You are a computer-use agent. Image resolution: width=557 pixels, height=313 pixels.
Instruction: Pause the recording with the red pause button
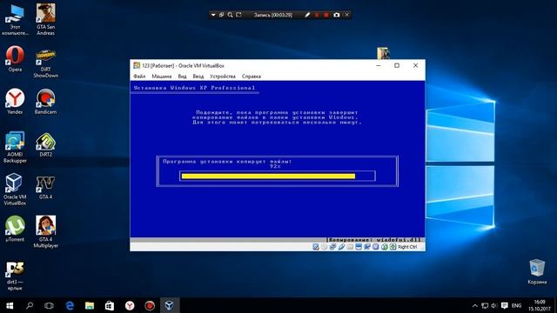(x=317, y=15)
